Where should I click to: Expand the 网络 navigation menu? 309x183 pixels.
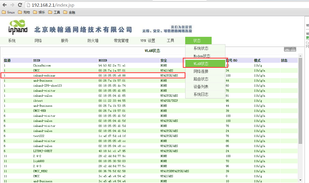point(38,41)
